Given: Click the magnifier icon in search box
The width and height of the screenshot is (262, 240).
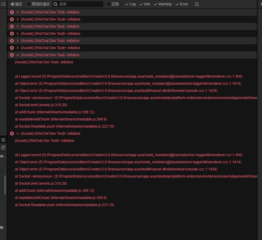Looking at the screenshot, I should pos(55,4).
